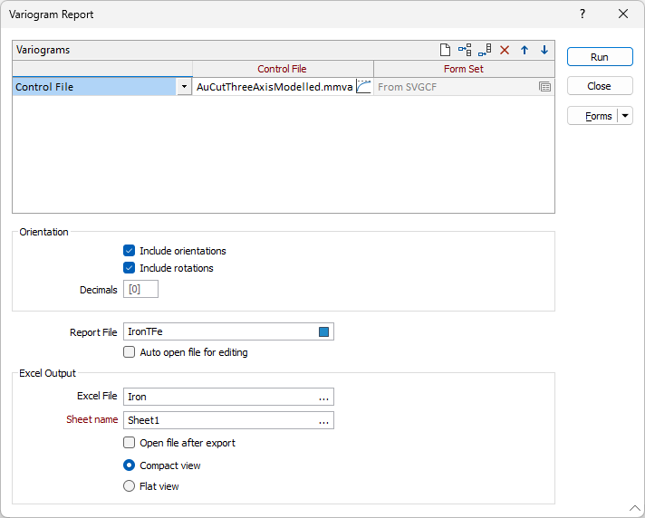Click the Decimals input field
645x518 pixels.
pos(140,290)
